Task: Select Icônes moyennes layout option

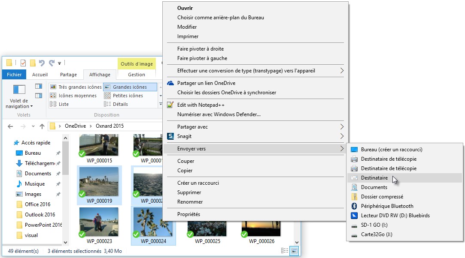Action: coord(77,96)
